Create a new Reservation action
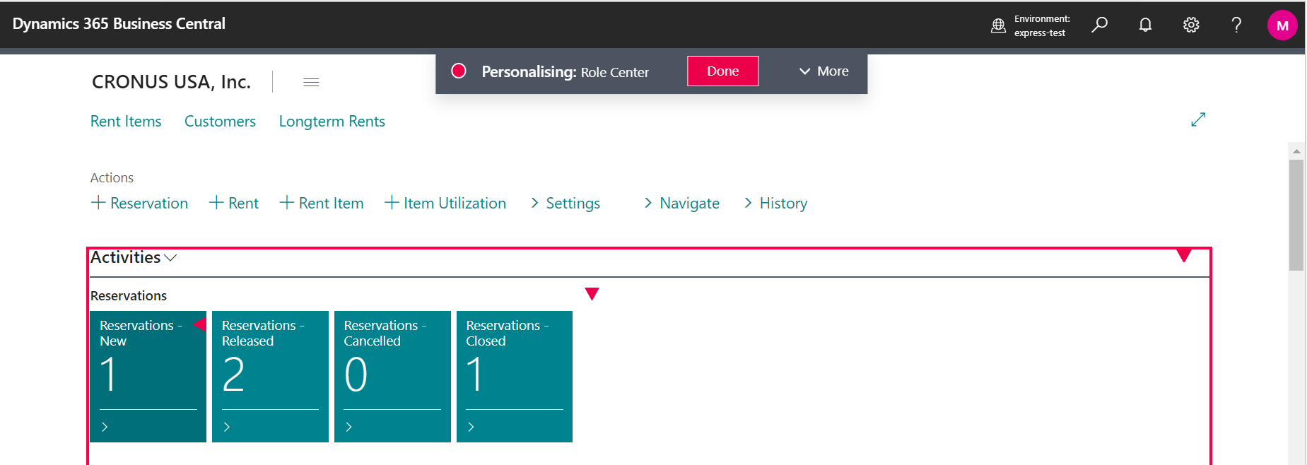Screen dimensions: 1307x465 (140, 204)
